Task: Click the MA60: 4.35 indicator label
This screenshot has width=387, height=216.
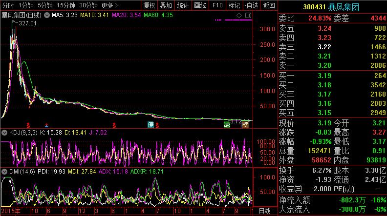Action: click(158, 15)
